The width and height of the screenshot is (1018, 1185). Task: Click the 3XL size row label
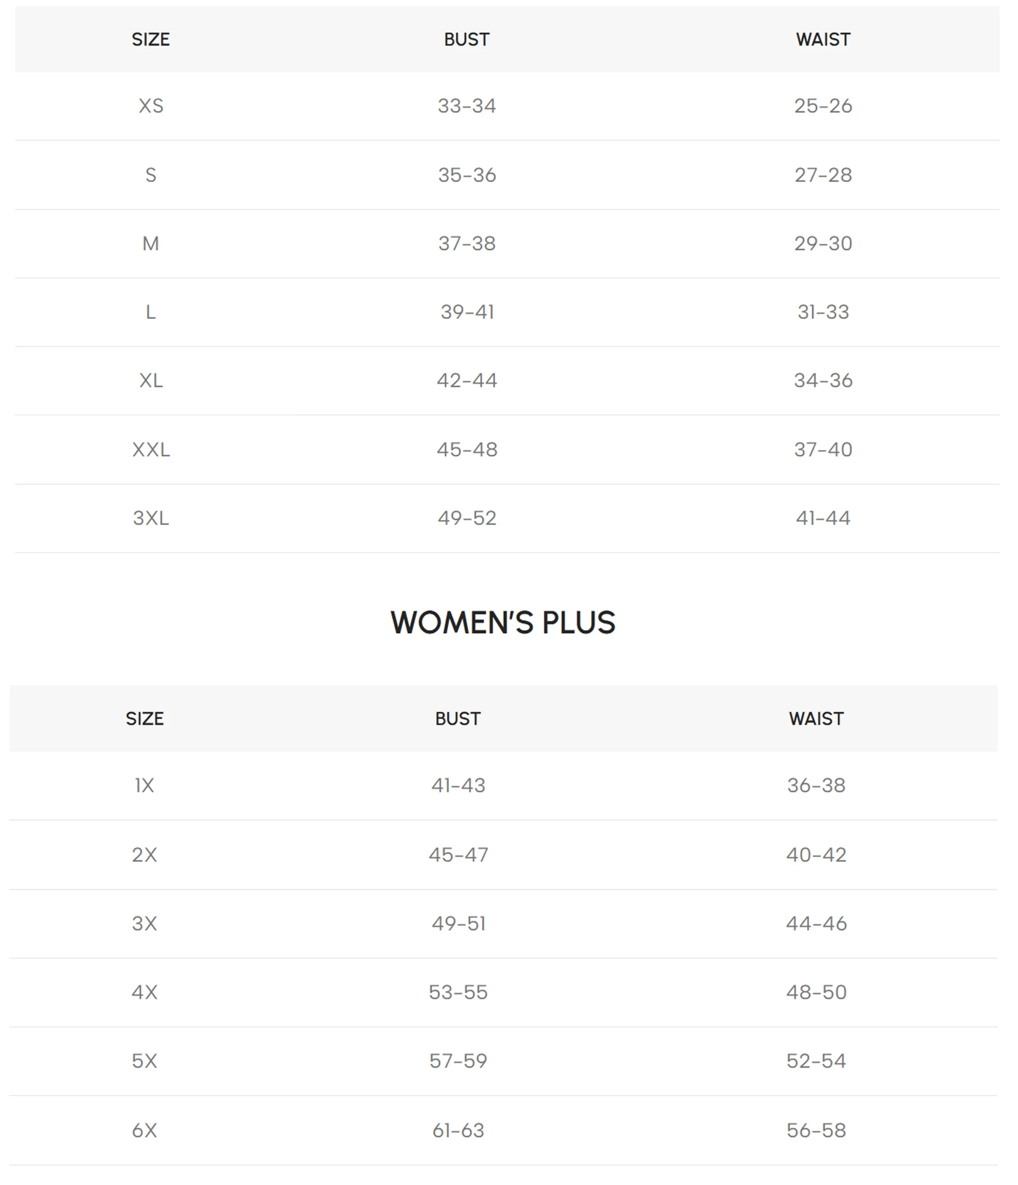pyautogui.click(x=151, y=518)
